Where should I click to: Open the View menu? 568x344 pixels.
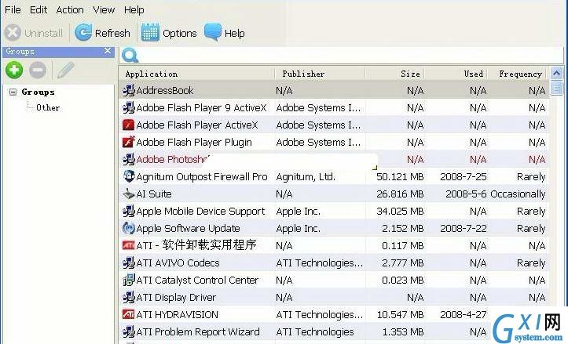[104, 9]
